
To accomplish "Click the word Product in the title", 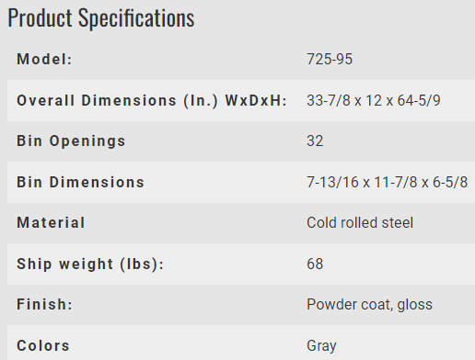I will (x=40, y=18).
